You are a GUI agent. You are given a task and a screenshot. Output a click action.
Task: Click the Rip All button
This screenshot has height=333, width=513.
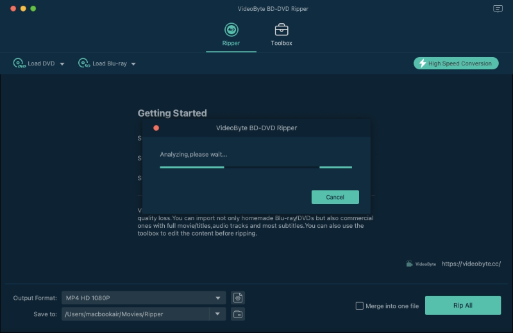point(462,305)
